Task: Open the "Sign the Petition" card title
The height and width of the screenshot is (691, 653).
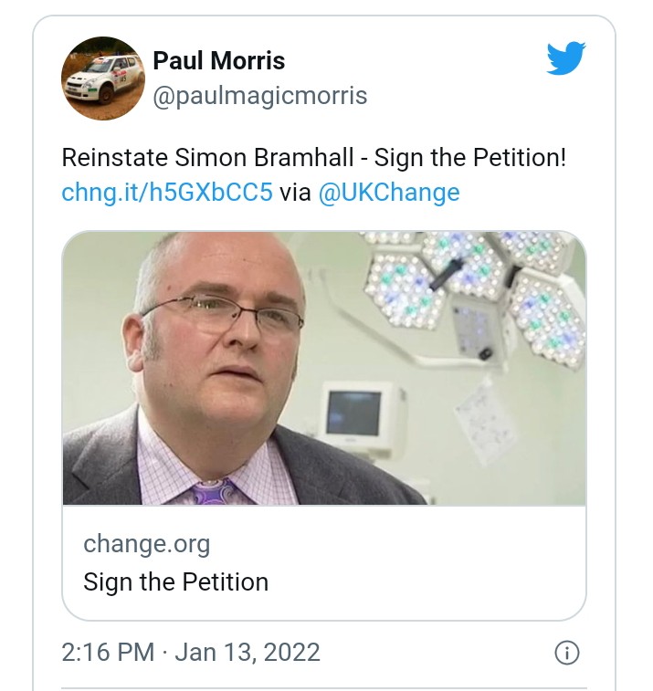Action: 175,581
